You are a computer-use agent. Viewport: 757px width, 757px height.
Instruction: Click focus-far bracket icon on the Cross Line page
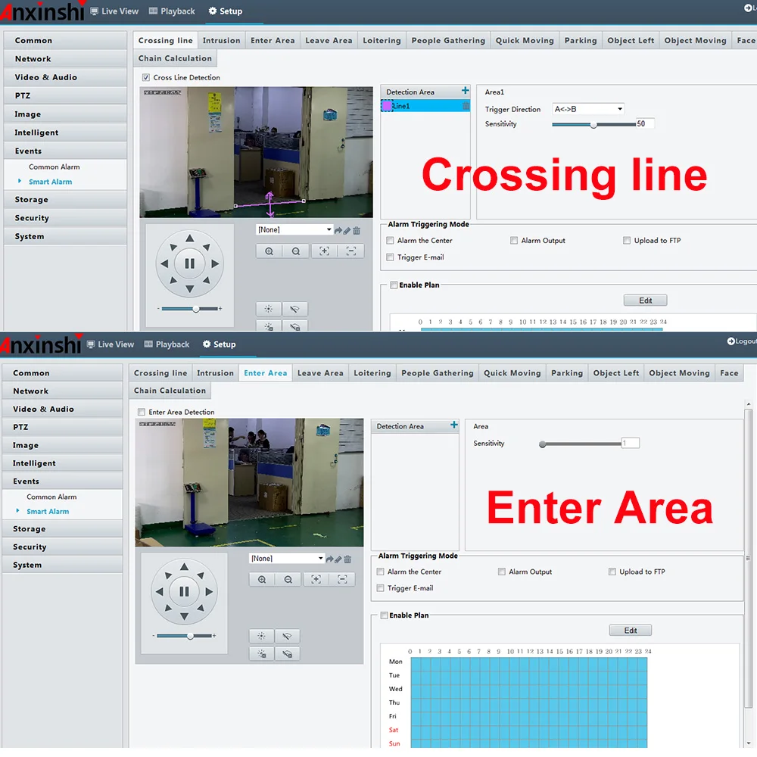coord(350,251)
